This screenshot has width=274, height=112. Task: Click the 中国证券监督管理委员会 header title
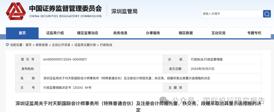click(x=65, y=8)
